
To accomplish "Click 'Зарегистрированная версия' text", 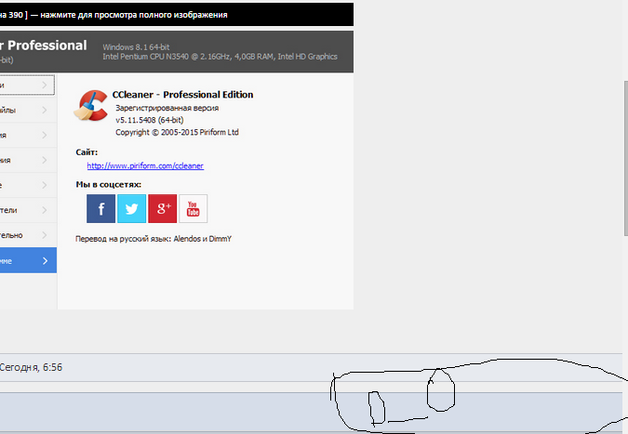I will click(x=167, y=108).
